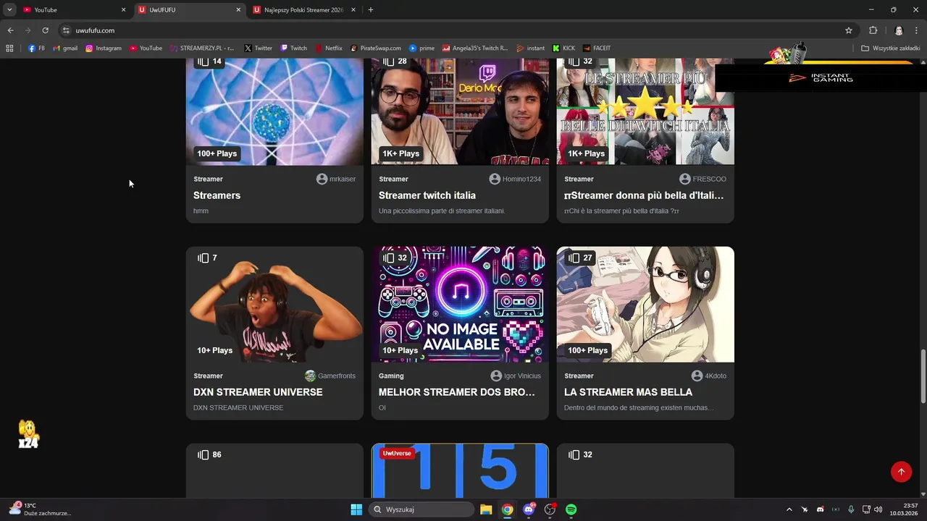Image resolution: width=927 pixels, height=521 pixels.
Task: Reload the current page
Action: click(x=45, y=30)
